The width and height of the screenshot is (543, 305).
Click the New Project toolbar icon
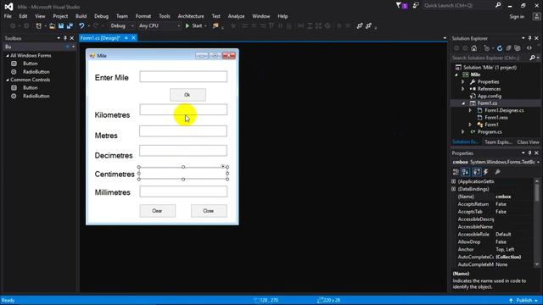[x=38, y=25]
